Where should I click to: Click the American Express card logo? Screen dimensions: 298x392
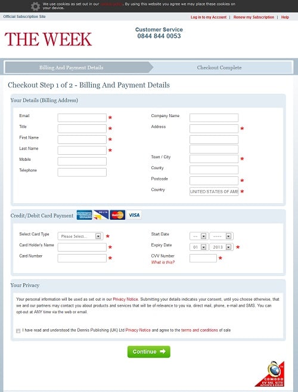84,215
